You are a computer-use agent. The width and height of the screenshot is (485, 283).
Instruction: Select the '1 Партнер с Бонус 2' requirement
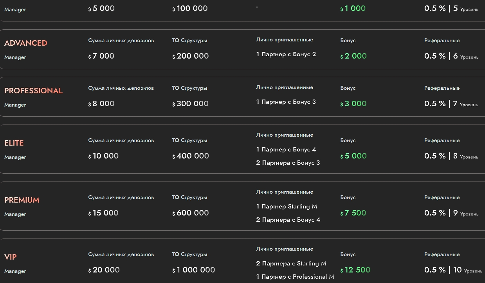(286, 54)
